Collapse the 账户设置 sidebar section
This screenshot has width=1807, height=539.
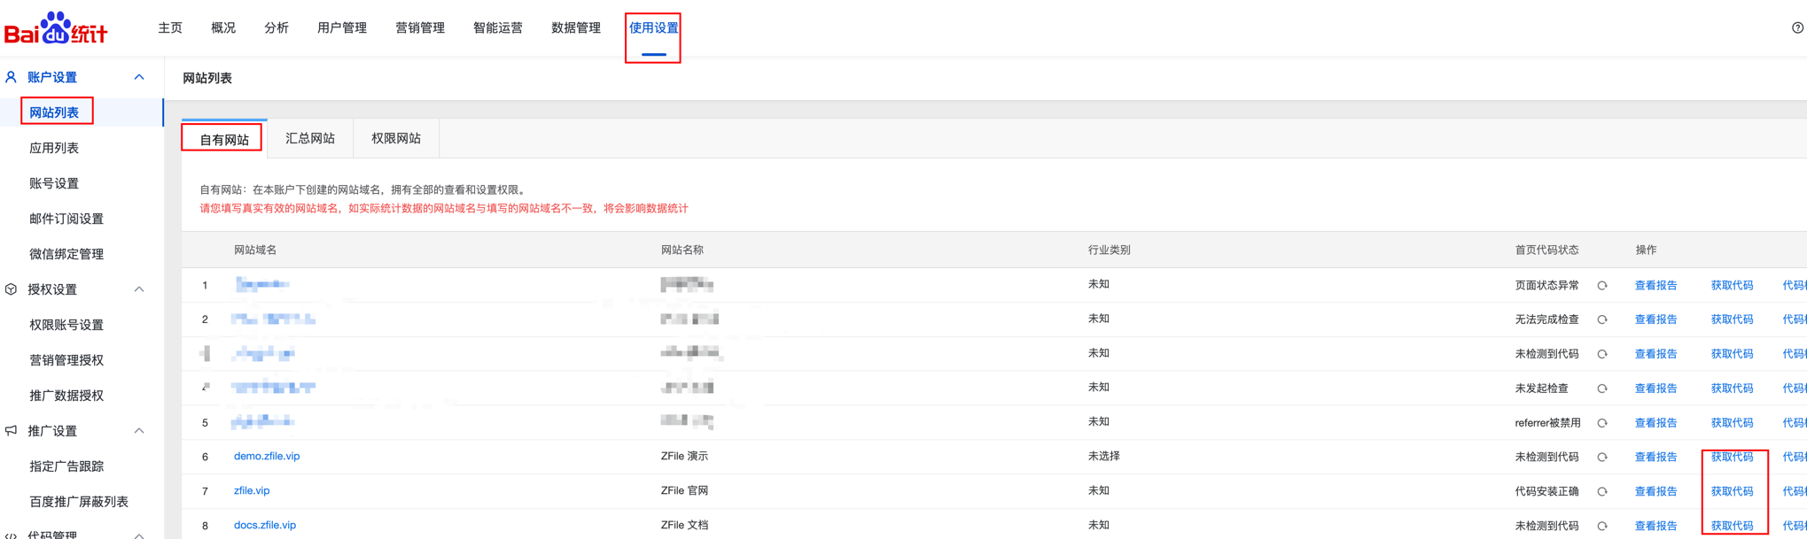[139, 78]
